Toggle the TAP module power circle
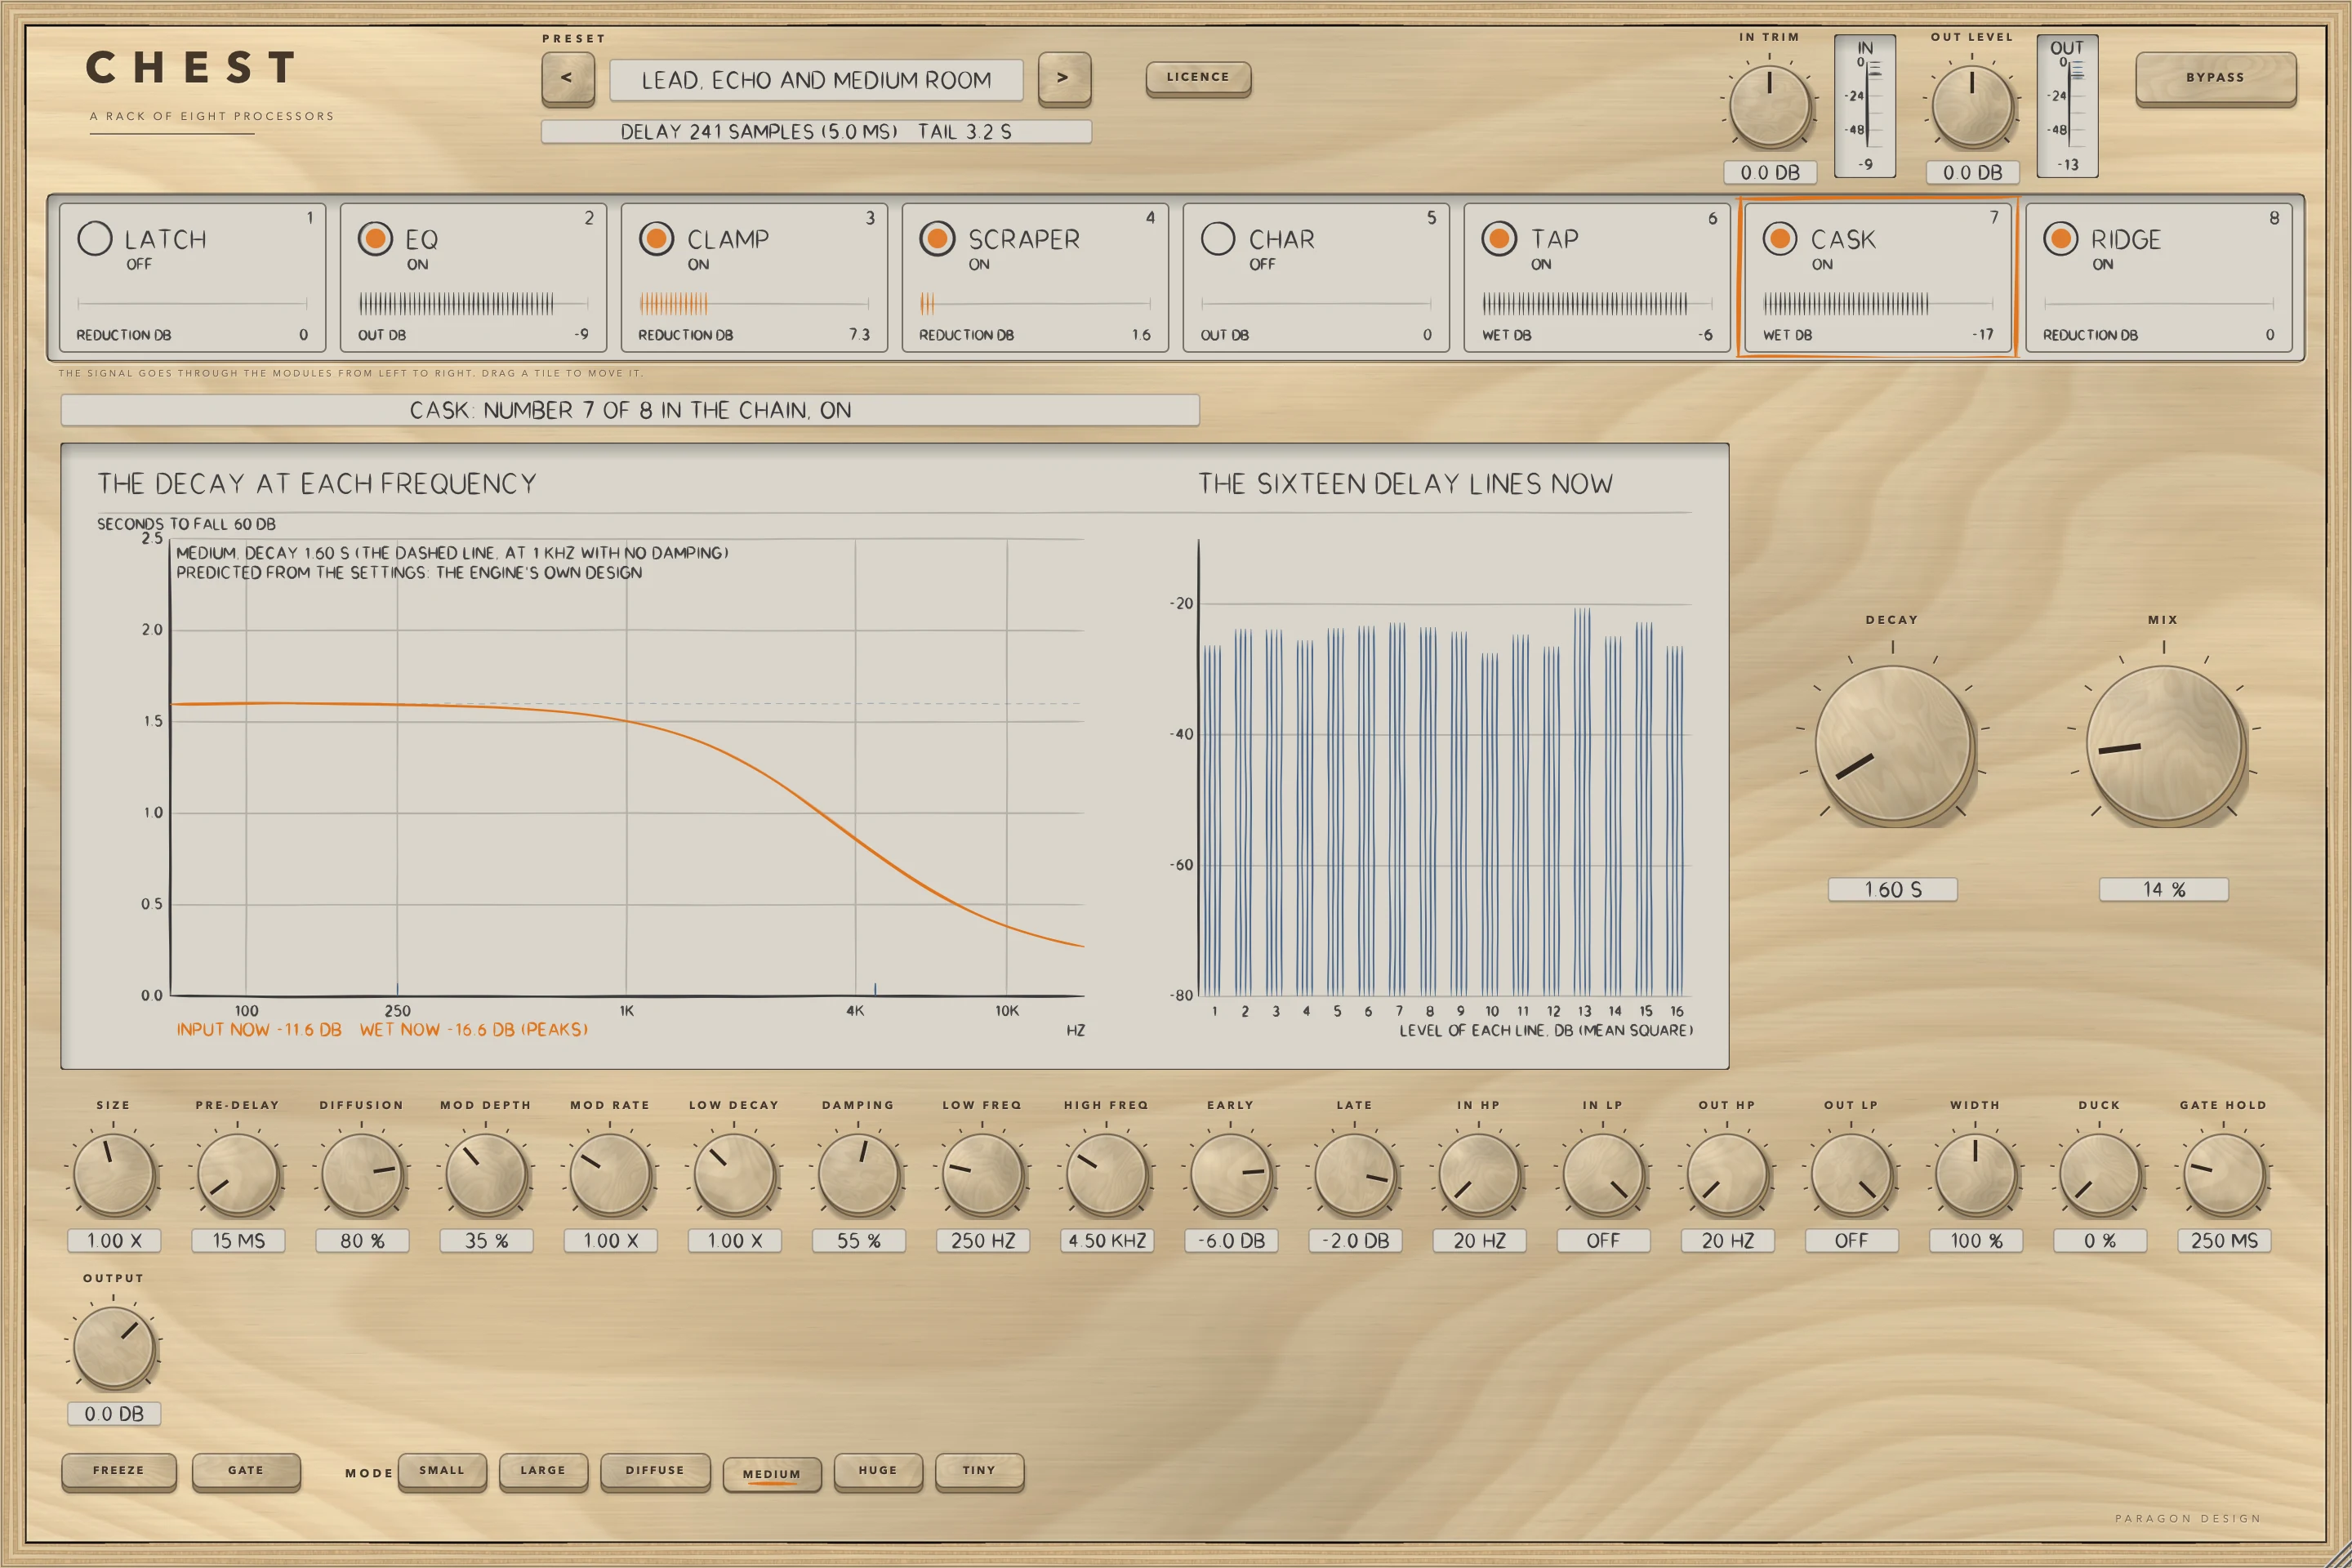Viewport: 2352px width, 1568px height. click(x=1499, y=238)
